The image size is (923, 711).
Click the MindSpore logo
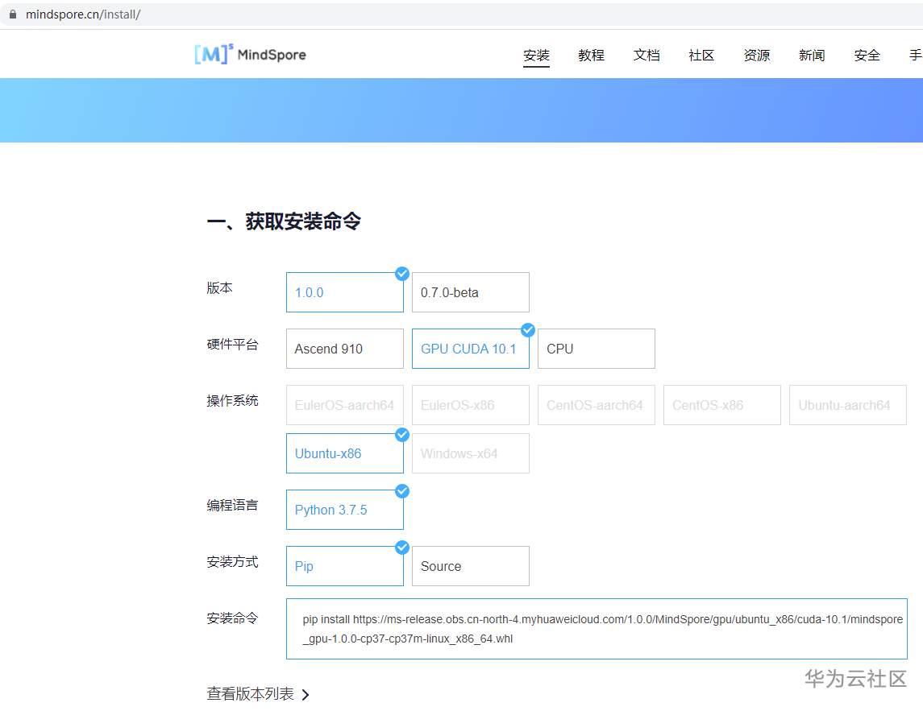(x=250, y=54)
